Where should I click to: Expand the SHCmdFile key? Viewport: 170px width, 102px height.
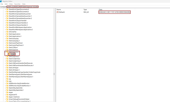click(5, 32)
